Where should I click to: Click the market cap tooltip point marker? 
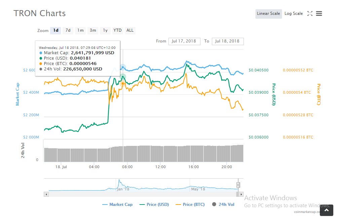123,67
